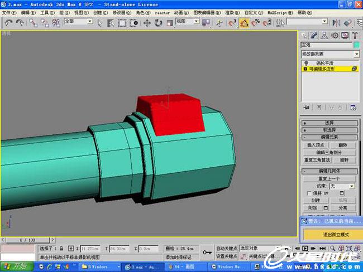Switch to the Utilities hammer tab

[x=355, y=35]
